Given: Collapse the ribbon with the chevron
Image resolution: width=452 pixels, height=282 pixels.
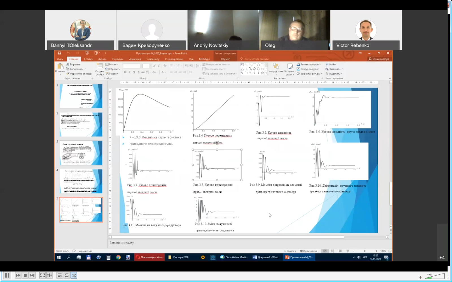Looking at the screenshot, I should (x=390, y=78).
